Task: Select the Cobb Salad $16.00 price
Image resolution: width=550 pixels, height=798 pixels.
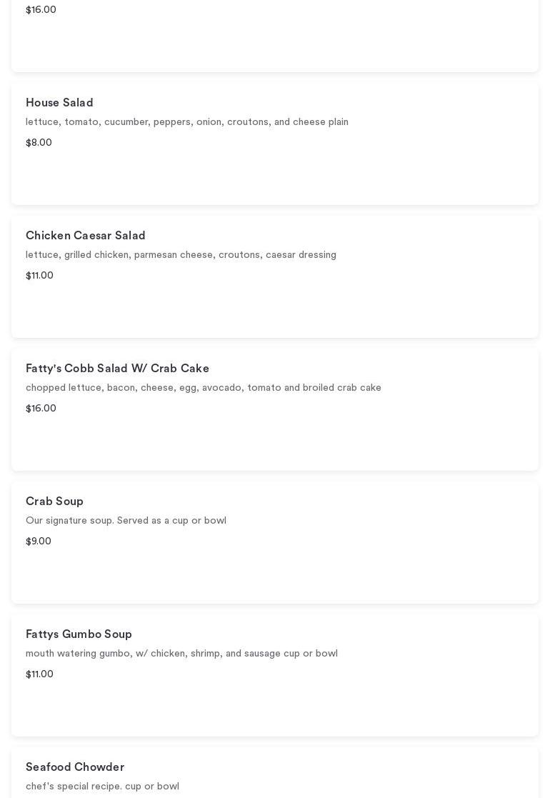Action: point(41,409)
